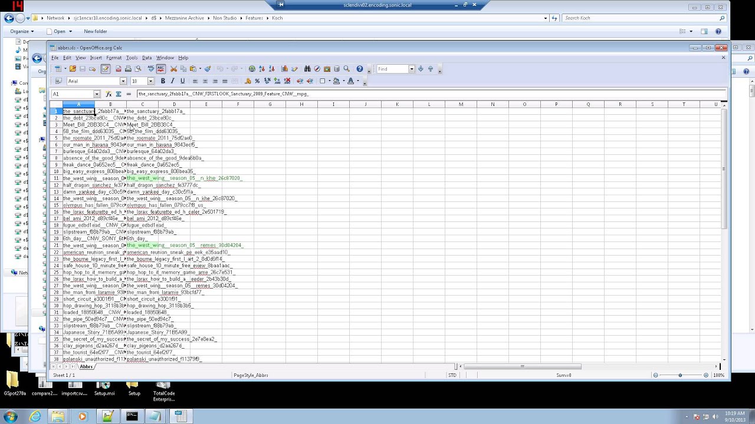Click the Add Decimal Place icon
Viewport: 755px width, 424px height.
pyautogui.click(x=277, y=81)
